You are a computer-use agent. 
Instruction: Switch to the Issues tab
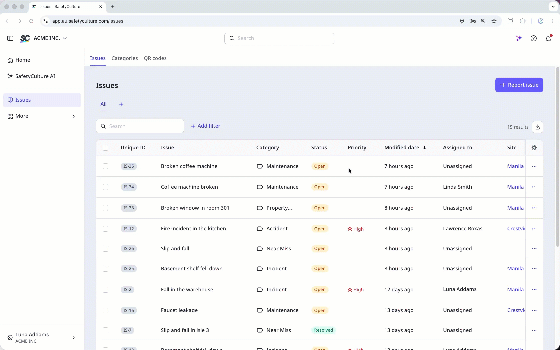(x=98, y=58)
